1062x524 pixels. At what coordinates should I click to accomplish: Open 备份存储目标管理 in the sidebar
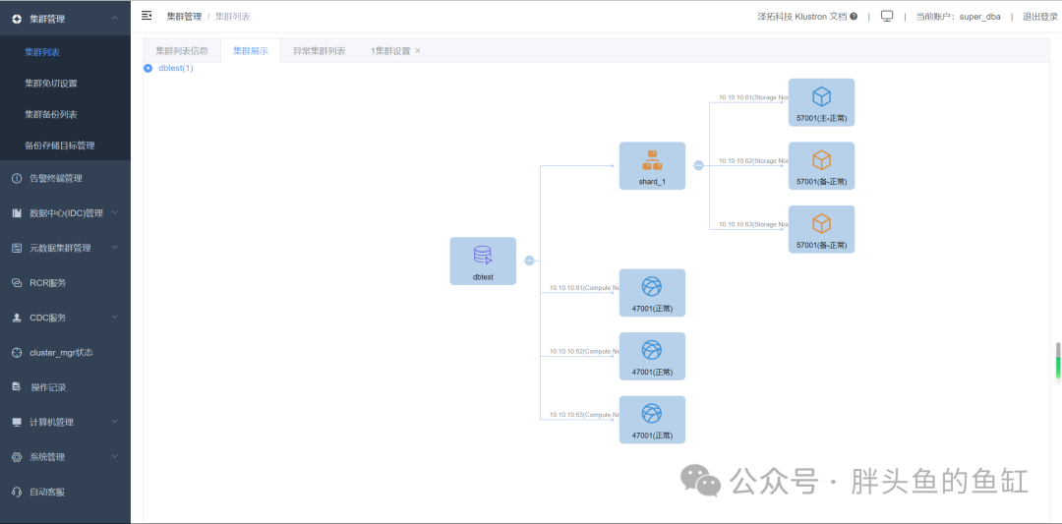point(60,145)
